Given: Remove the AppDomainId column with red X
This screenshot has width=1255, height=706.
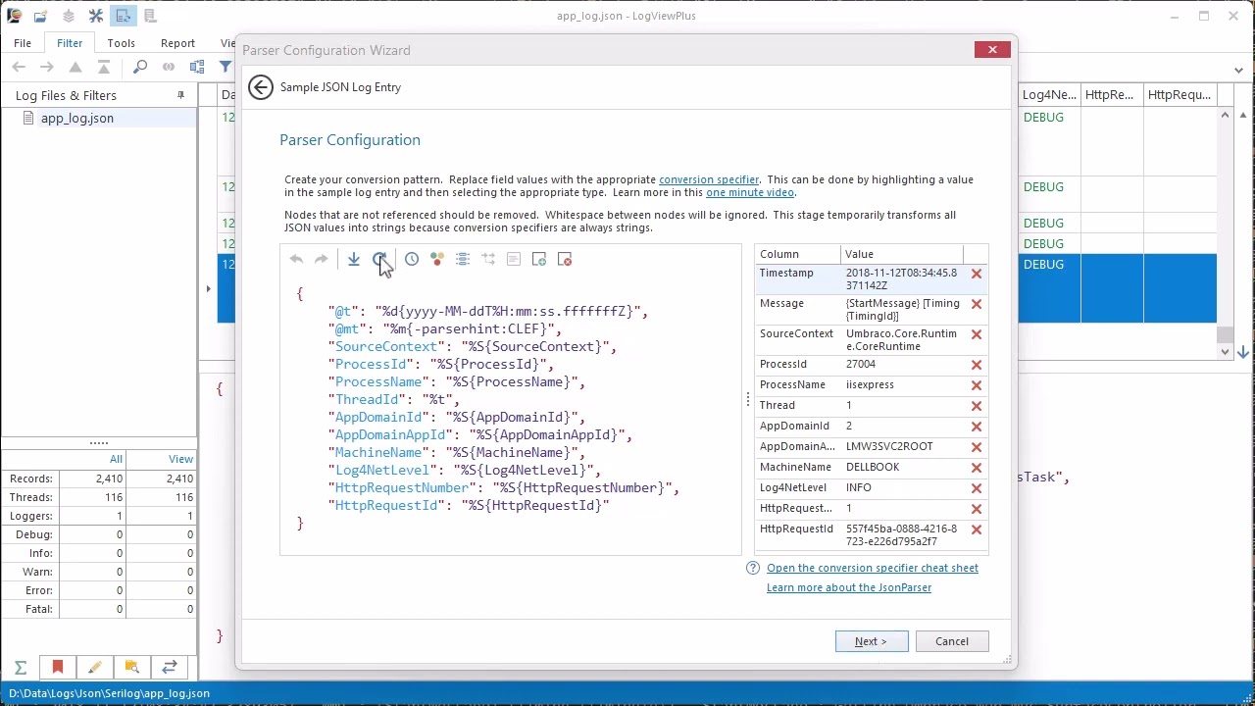Looking at the screenshot, I should coord(977,427).
